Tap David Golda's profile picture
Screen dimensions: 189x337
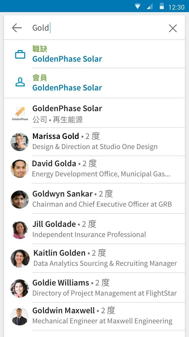coord(20,169)
